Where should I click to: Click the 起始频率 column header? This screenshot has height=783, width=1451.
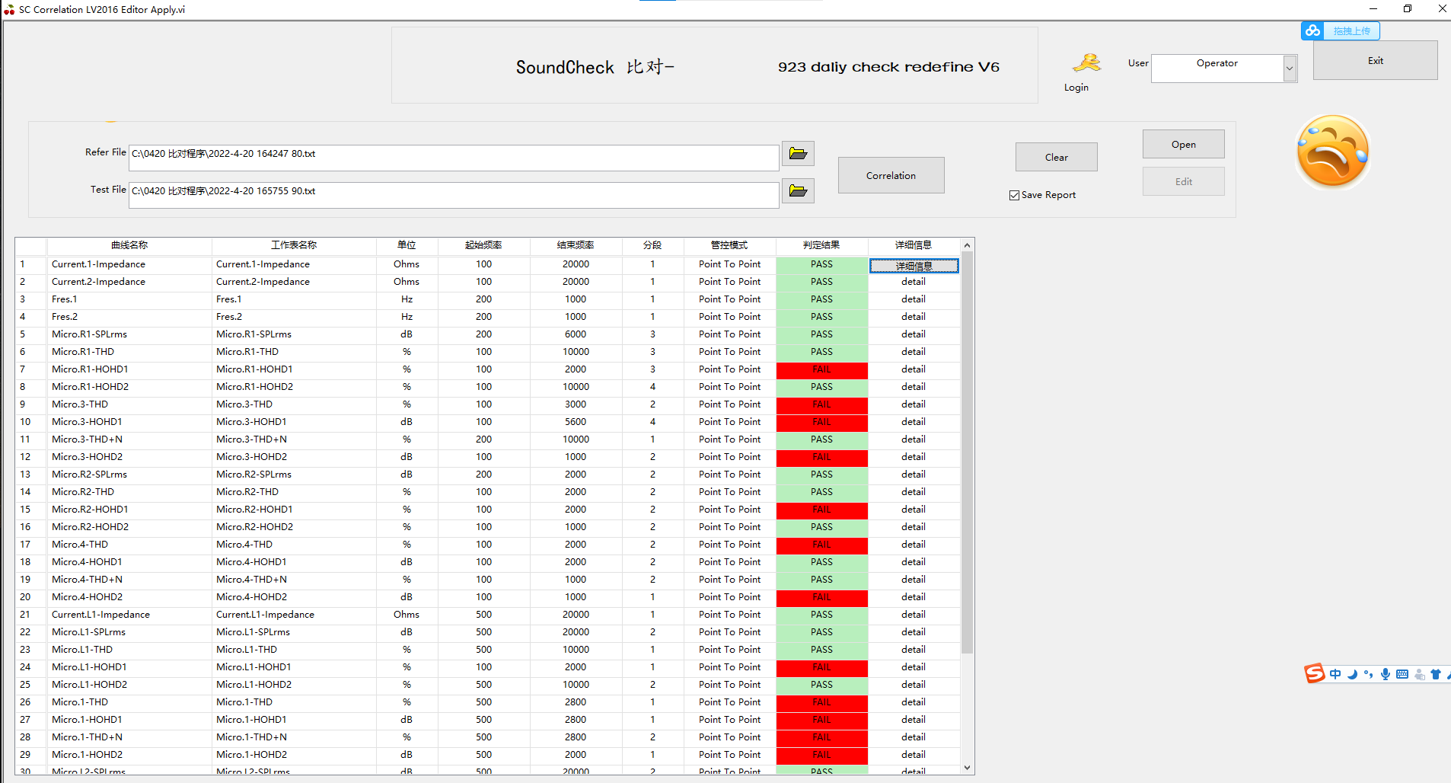click(x=483, y=245)
